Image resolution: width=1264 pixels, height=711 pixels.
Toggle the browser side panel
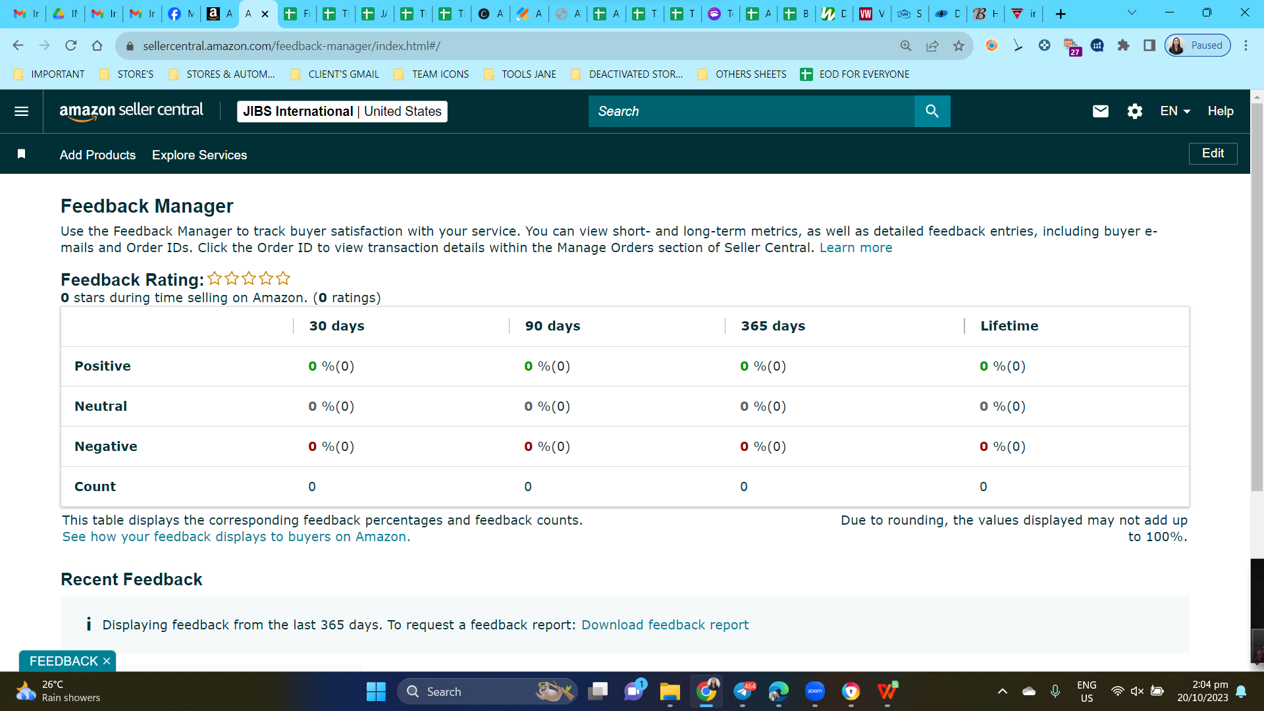point(1149,45)
